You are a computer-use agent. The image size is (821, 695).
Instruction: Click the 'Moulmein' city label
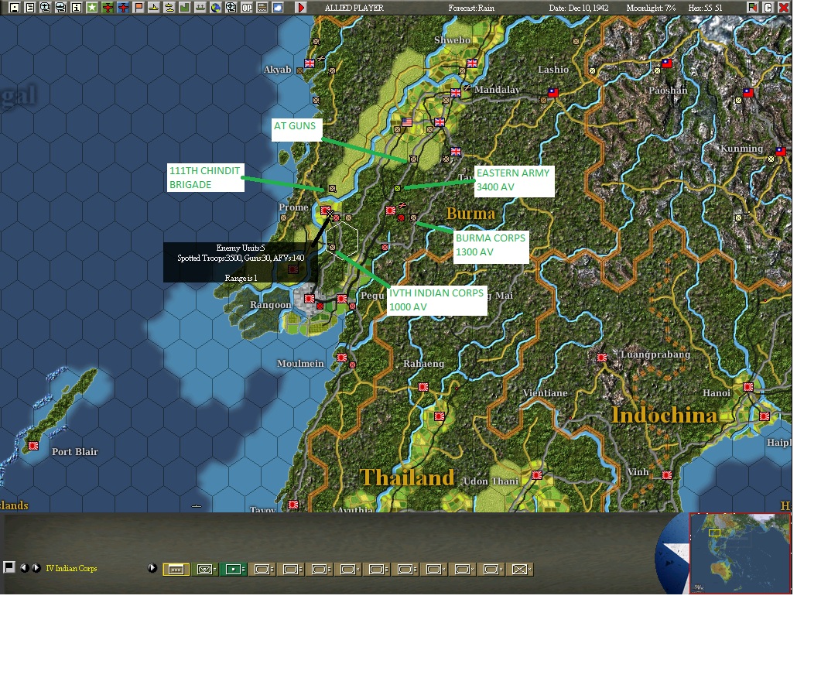(300, 364)
